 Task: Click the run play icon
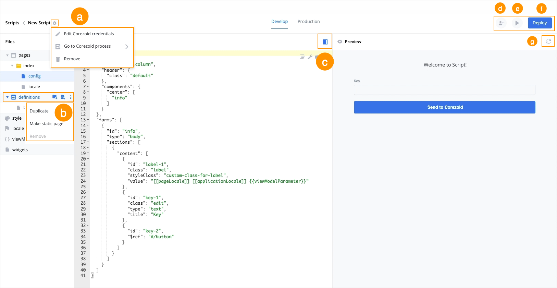[x=517, y=23]
